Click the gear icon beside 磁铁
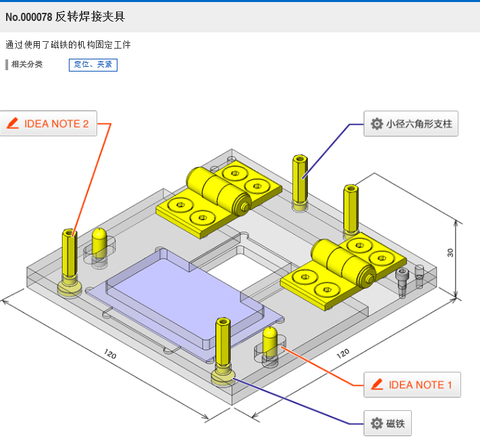This screenshot has height=446, width=480. 377,424
